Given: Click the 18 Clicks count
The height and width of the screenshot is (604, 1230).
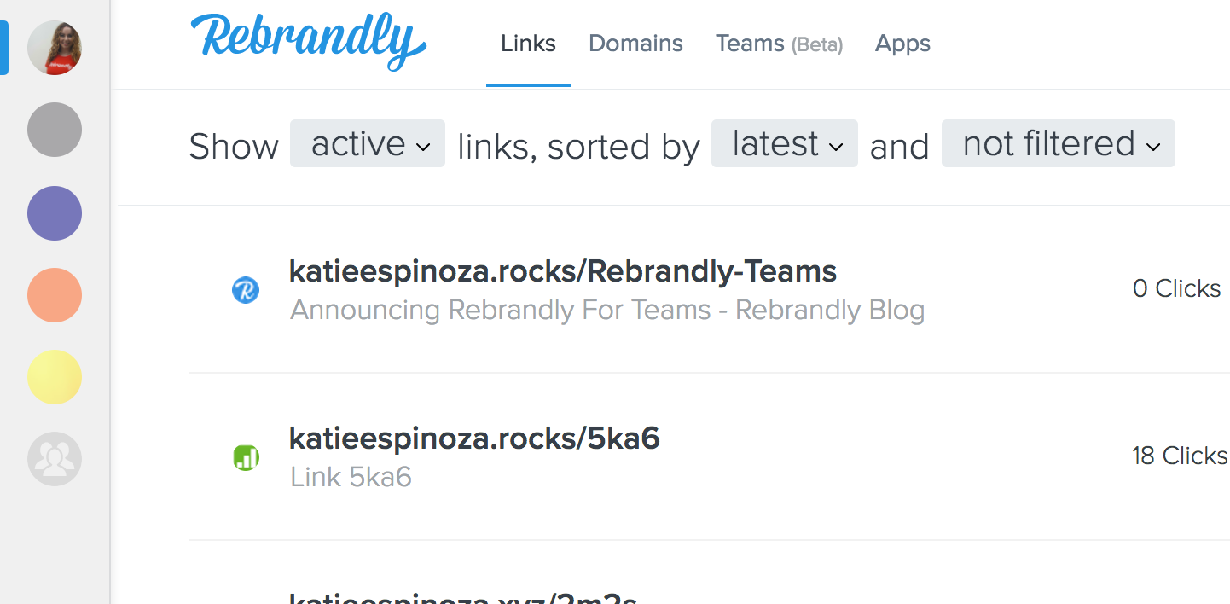Looking at the screenshot, I should pos(1180,456).
